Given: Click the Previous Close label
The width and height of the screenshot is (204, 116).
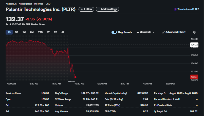Looking at the screenshot, I should tap(13, 93).
